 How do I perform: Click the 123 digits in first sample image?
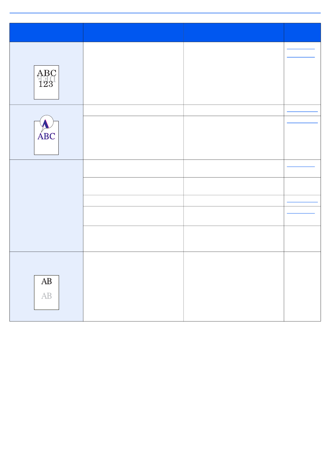(x=46, y=84)
